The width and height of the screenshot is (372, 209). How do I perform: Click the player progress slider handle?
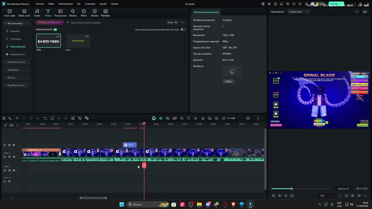[x=292, y=189]
